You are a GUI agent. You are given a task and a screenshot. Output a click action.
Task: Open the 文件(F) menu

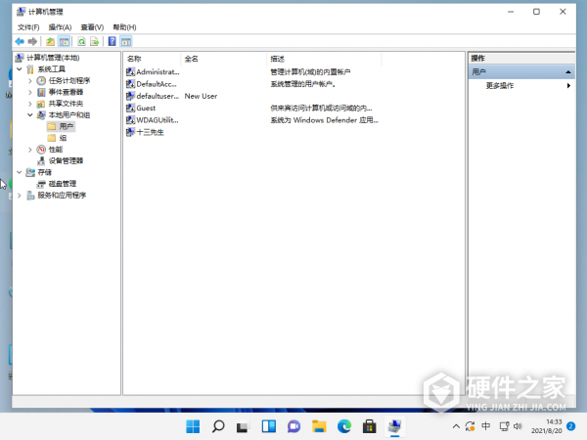coord(28,27)
